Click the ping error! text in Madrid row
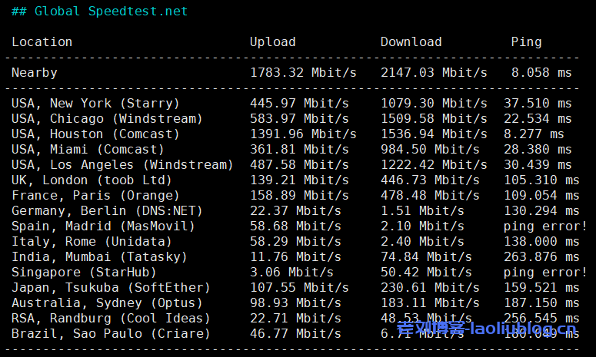 tap(545, 226)
